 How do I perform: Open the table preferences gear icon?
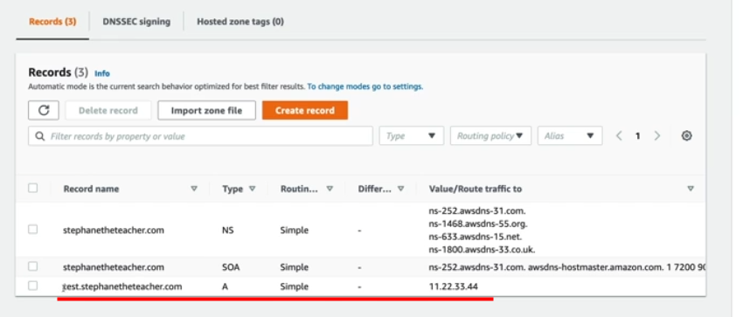pyautogui.click(x=686, y=135)
